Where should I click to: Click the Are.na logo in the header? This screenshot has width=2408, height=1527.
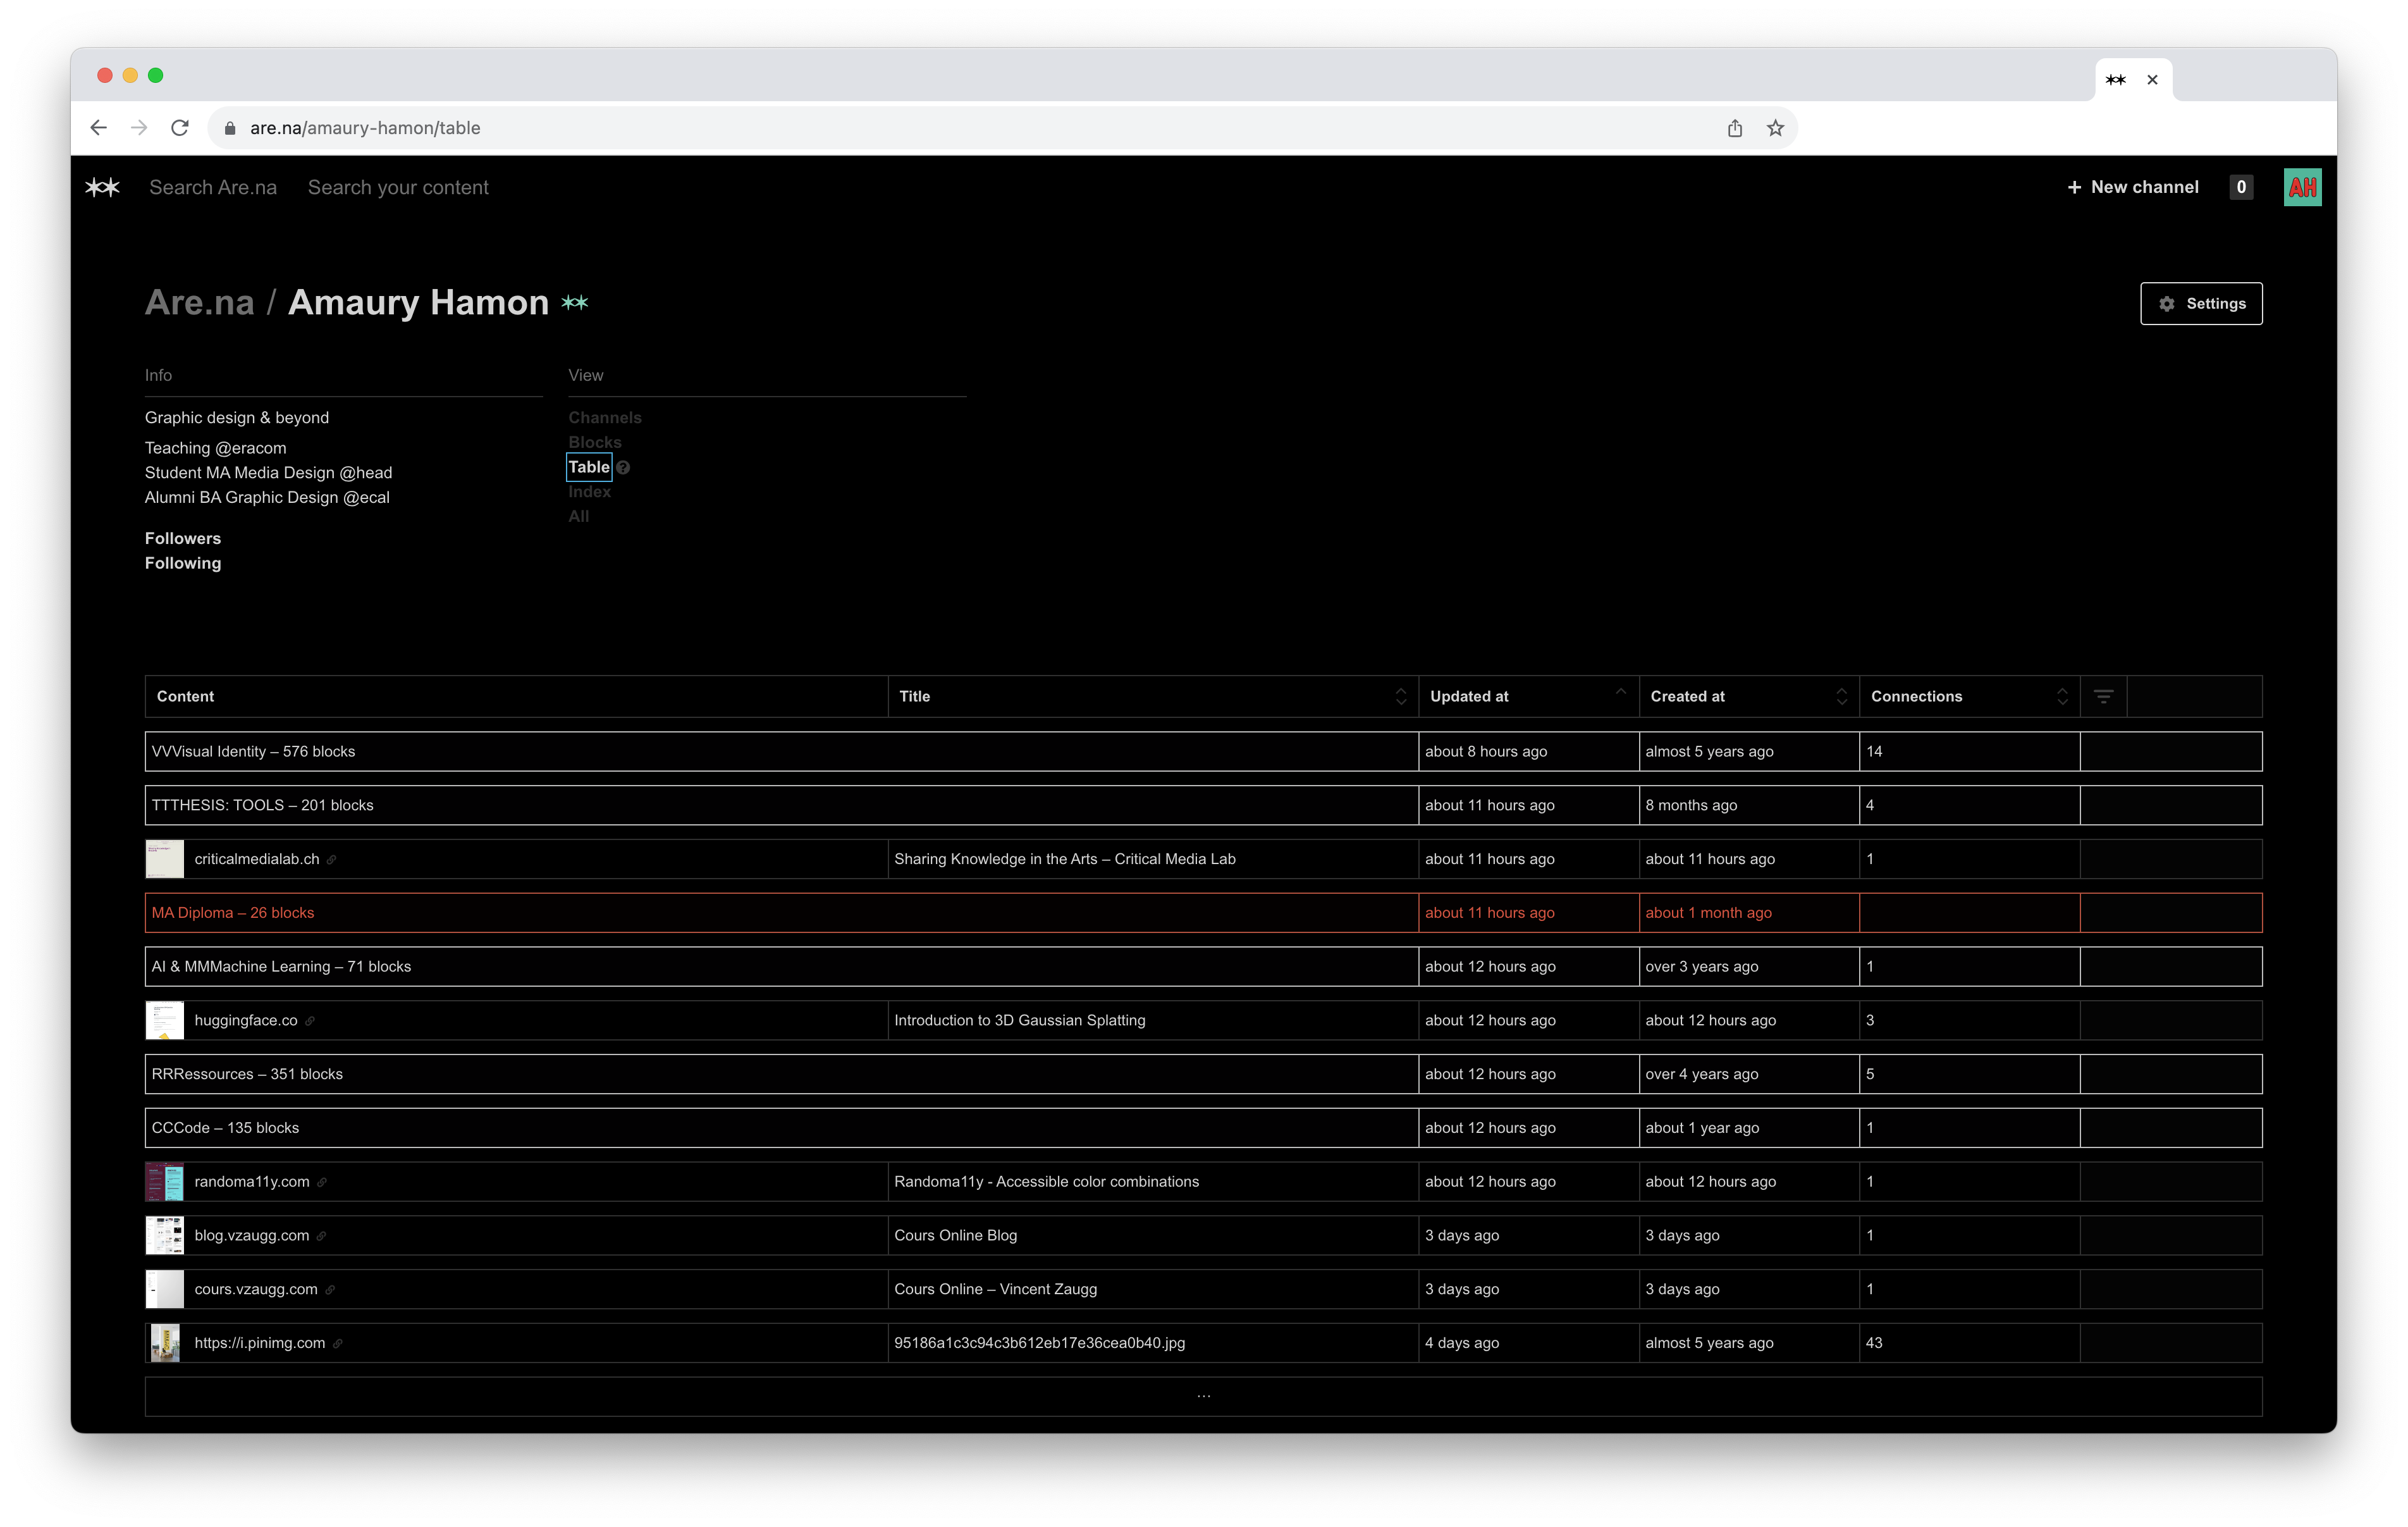pos(102,187)
